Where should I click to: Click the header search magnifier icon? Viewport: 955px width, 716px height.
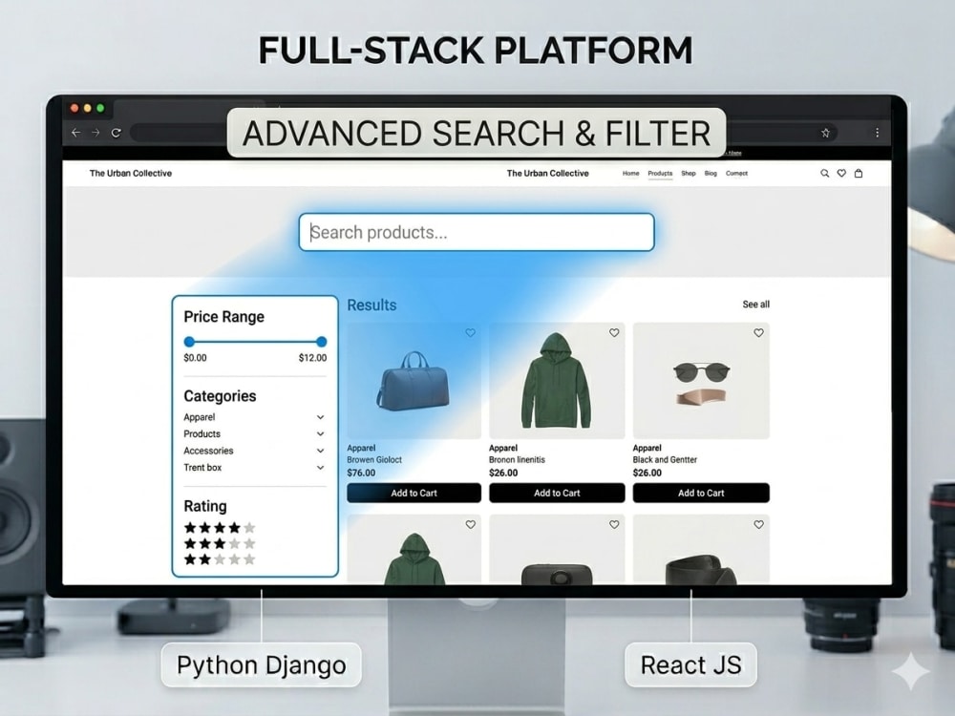coord(825,174)
